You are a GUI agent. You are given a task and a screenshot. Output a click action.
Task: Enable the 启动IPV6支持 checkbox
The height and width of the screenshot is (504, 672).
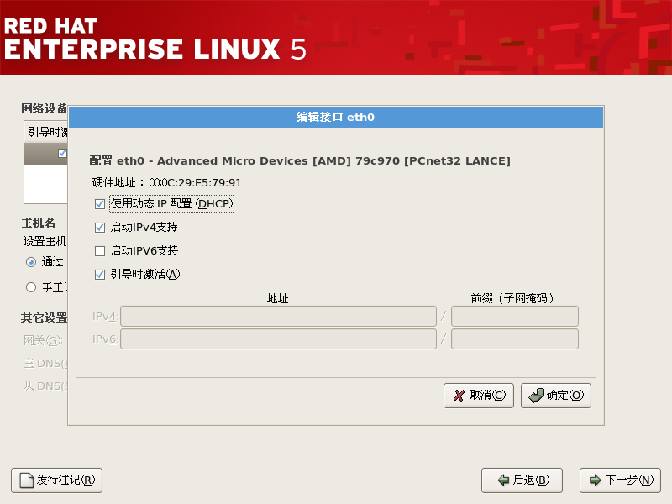(x=100, y=250)
